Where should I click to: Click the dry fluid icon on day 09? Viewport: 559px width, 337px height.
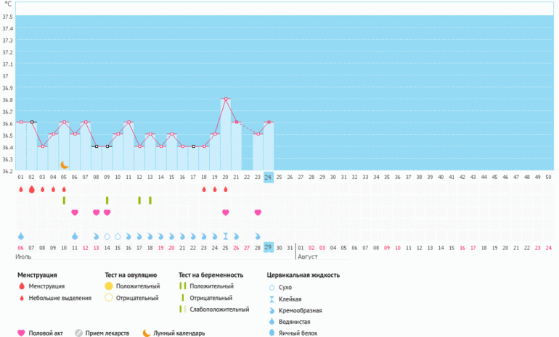point(107,236)
